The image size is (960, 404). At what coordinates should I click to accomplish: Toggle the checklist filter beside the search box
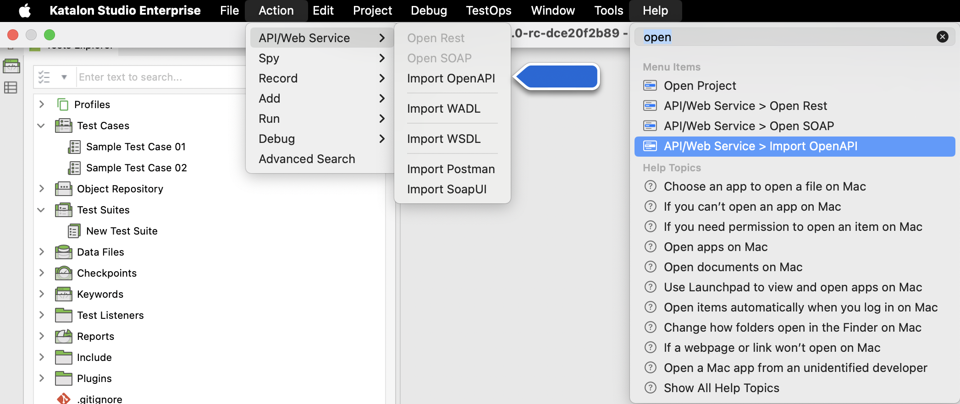pos(44,76)
